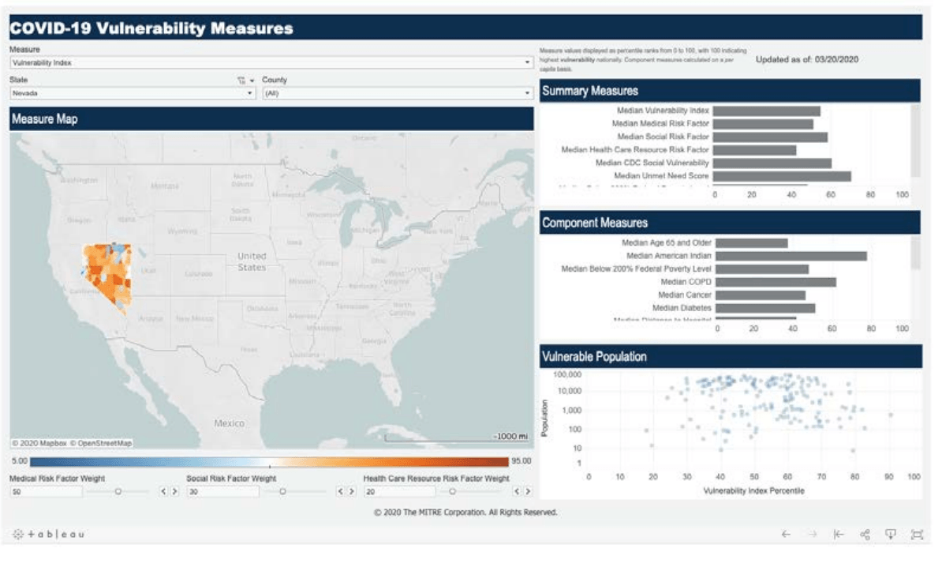942x567 pixels.
Task: Click the Download icon in Tableau toolbar
Action: point(891,535)
